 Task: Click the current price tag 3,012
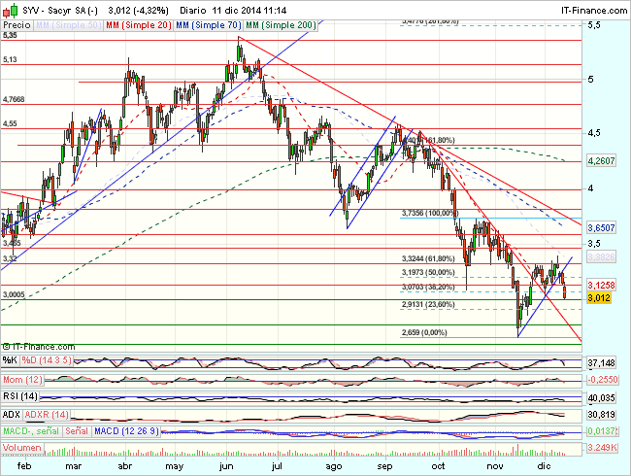tap(599, 298)
